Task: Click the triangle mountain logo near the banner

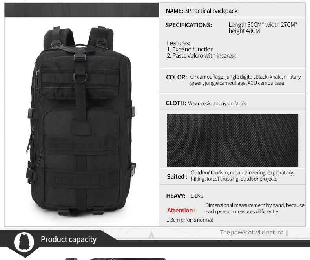Action: pyautogui.click(x=151, y=234)
